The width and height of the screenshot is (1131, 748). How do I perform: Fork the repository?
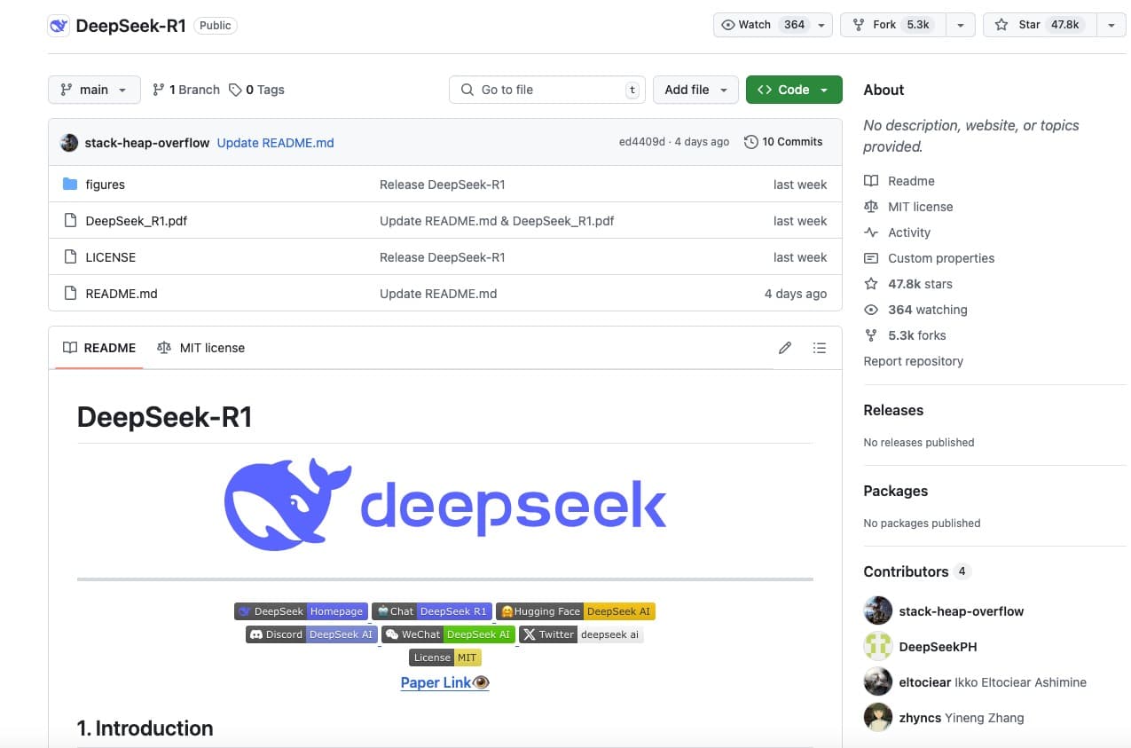coord(893,25)
